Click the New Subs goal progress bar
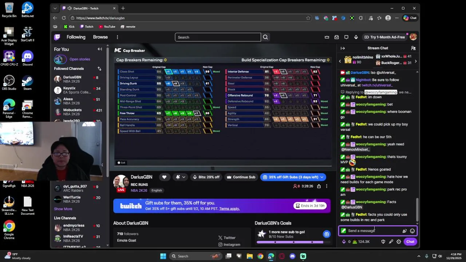Viewport: 466px width, 262px height. 290,242
